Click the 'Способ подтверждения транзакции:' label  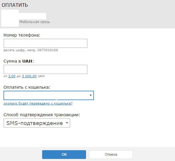tap(42, 115)
